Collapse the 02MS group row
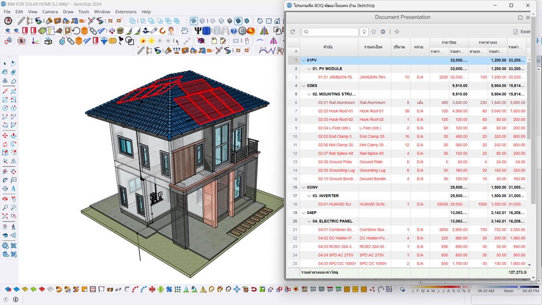The image size is (542, 305). point(304,86)
